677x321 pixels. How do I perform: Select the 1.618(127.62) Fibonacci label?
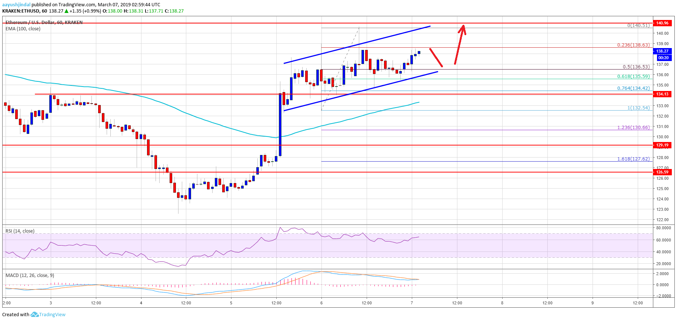633,159
